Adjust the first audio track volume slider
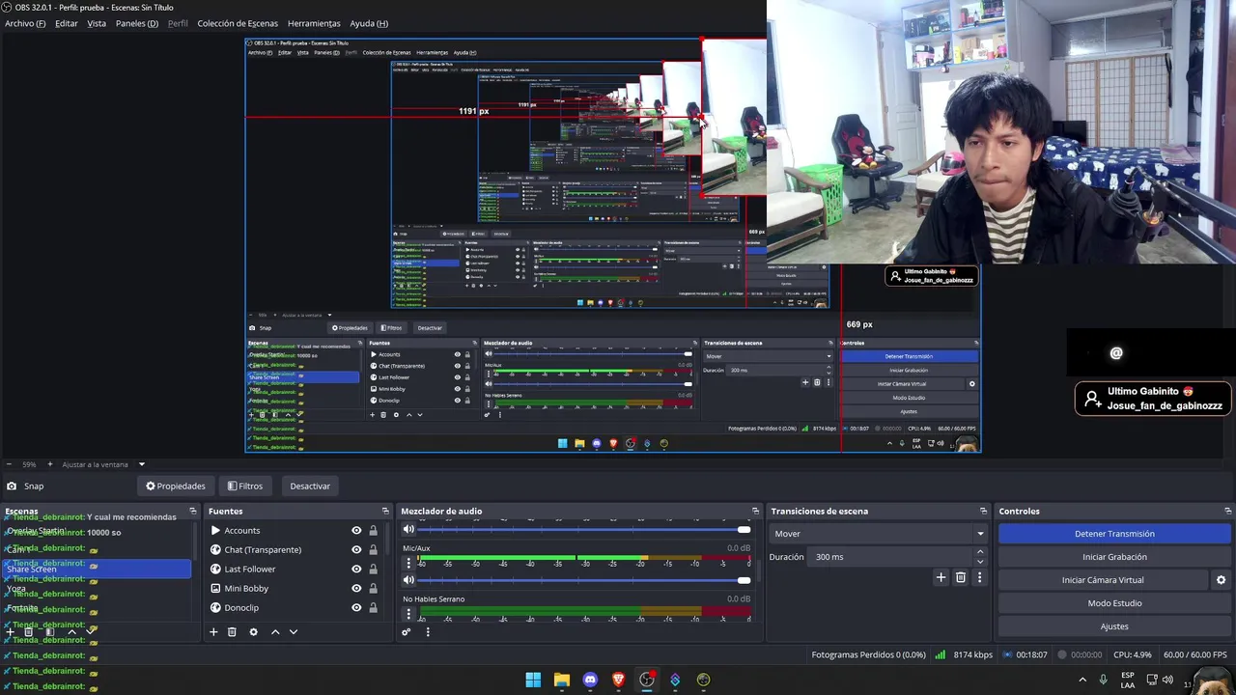This screenshot has width=1236, height=695. 584,529
